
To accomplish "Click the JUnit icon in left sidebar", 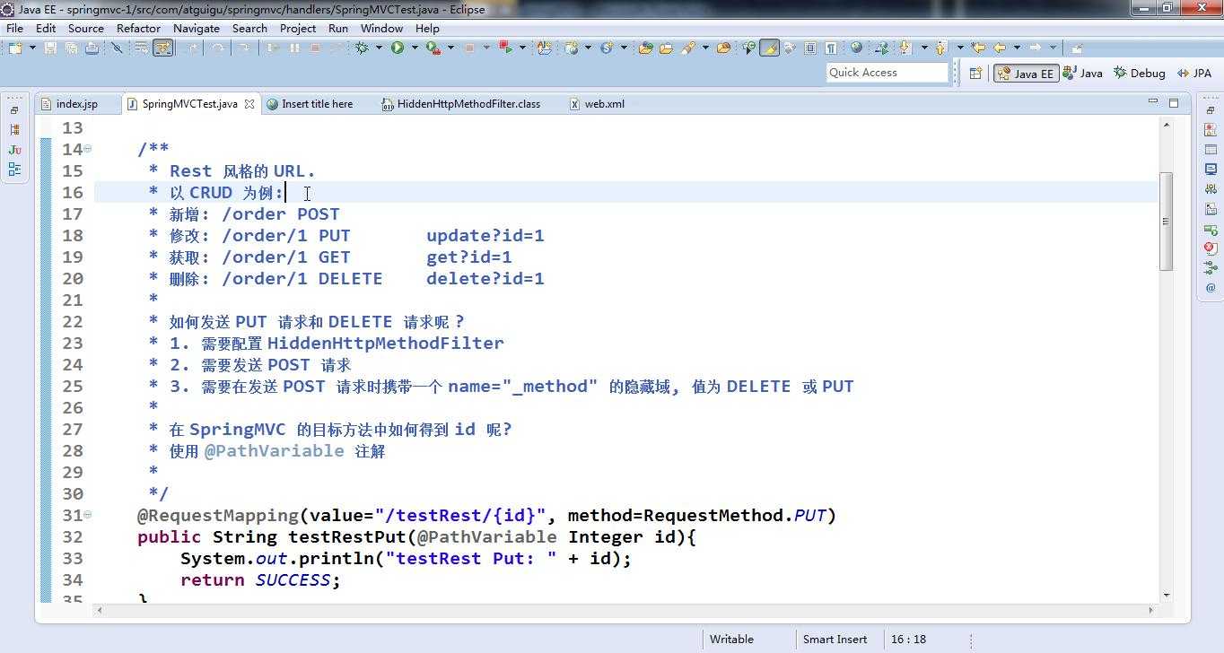I will click(14, 150).
